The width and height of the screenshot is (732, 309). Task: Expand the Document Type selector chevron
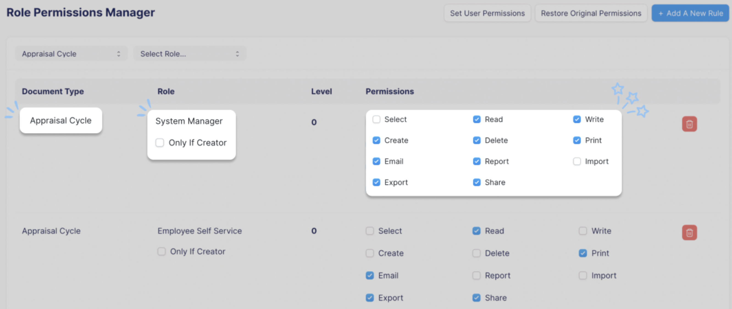(x=119, y=53)
